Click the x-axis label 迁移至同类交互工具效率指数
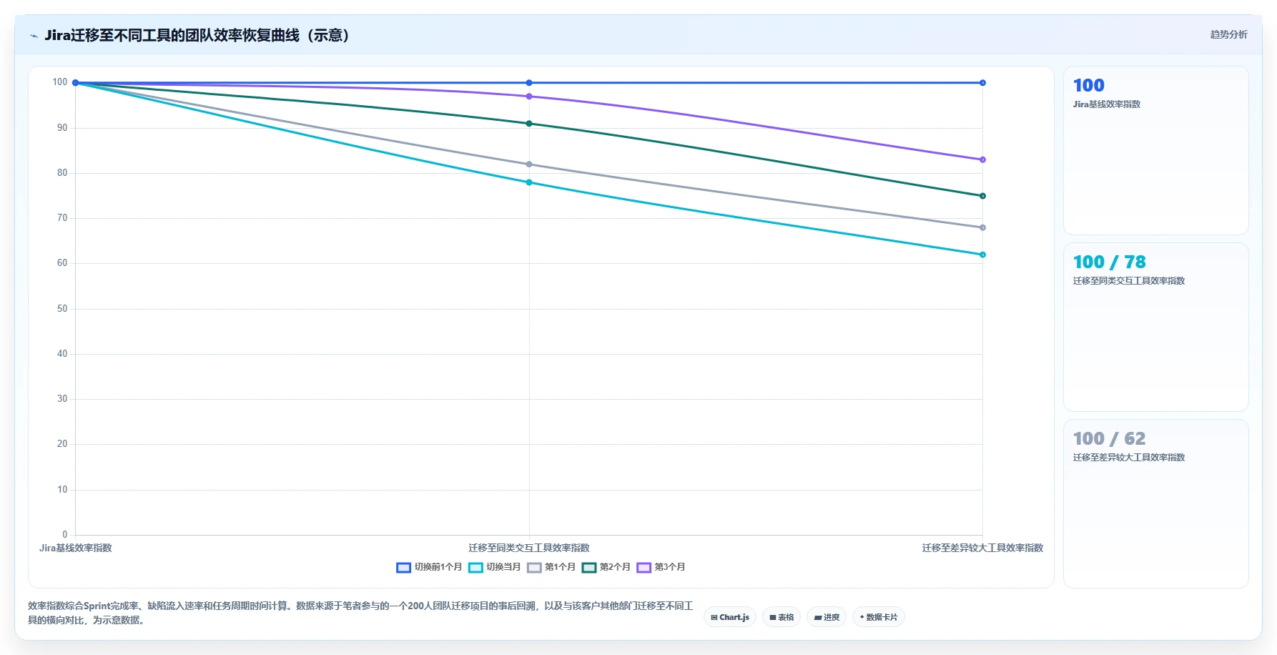Image resolution: width=1277 pixels, height=655 pixels. coord(529,548)
